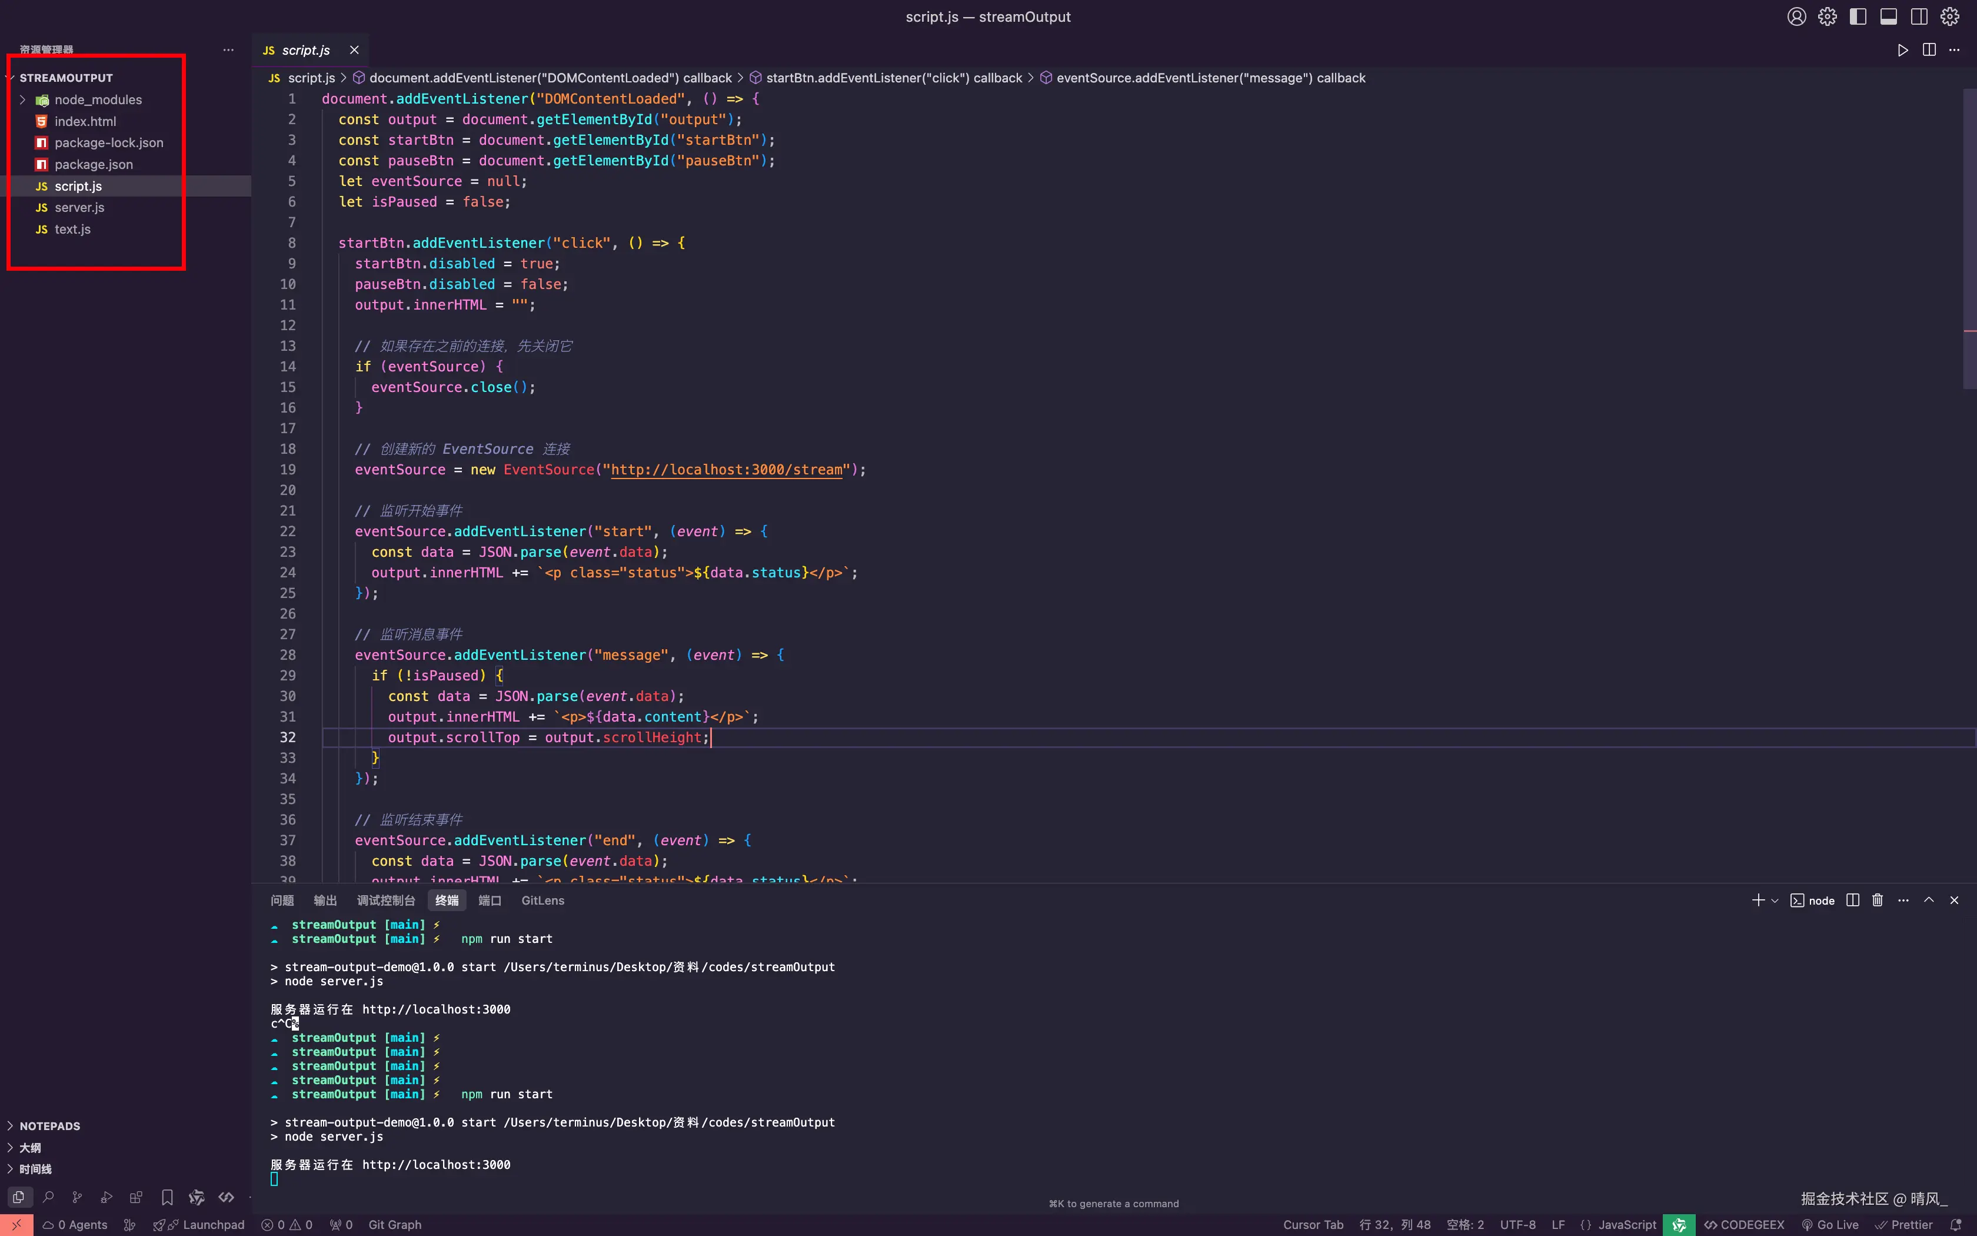The width and height of the screenshot is (1977, 1236).
Task: Open the Accounts profile icon
Action: [1796, 17]
